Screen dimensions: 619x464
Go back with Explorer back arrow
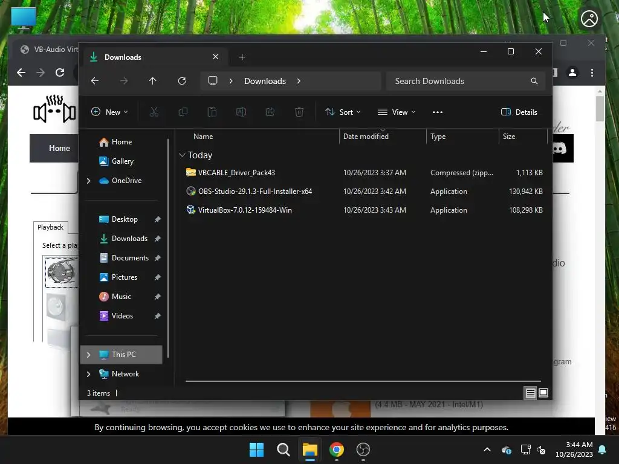[x=95, y=81]
